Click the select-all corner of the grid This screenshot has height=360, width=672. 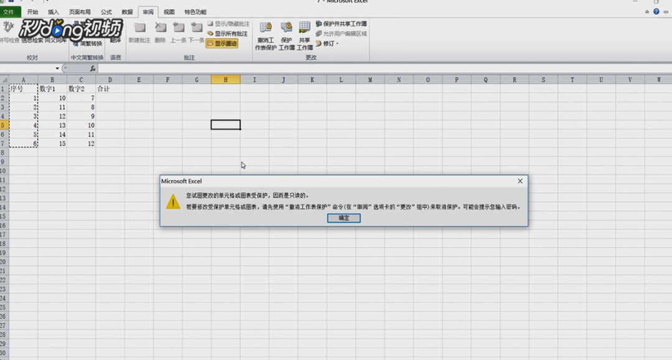click(4, 80)
